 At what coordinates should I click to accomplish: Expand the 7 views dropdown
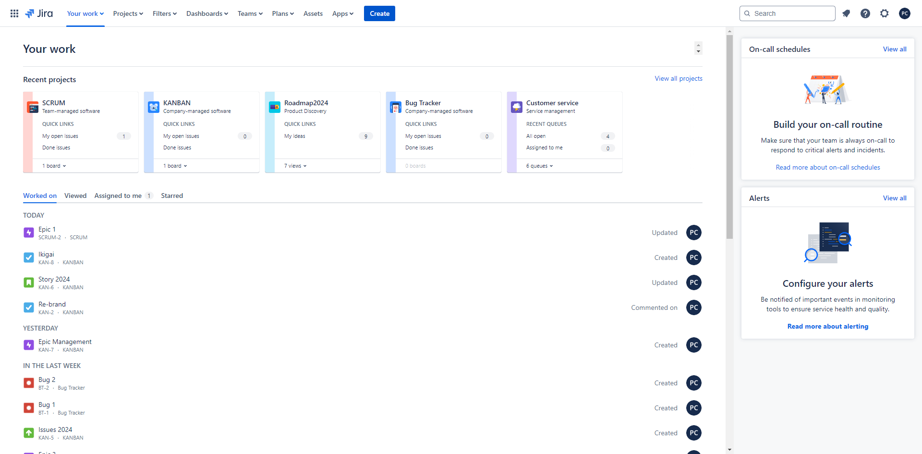[295, 166]
